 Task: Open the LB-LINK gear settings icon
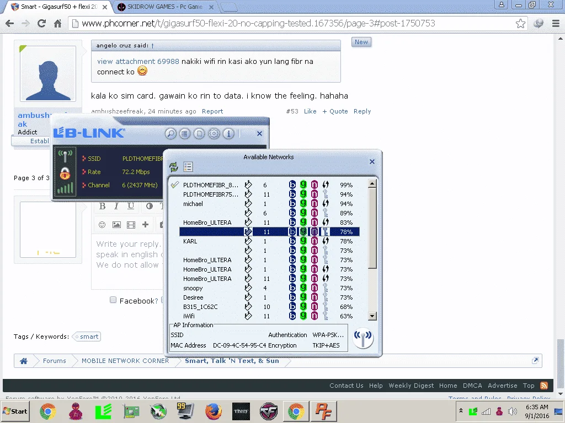tap(214, 134)
